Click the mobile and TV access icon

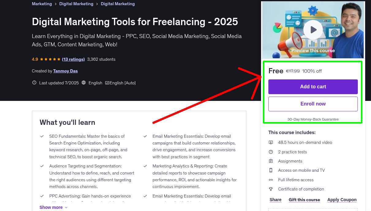271,170
